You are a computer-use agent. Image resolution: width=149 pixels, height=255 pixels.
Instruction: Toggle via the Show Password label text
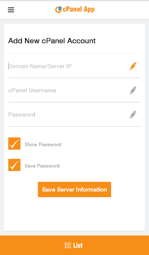click(x=43, y=145)
